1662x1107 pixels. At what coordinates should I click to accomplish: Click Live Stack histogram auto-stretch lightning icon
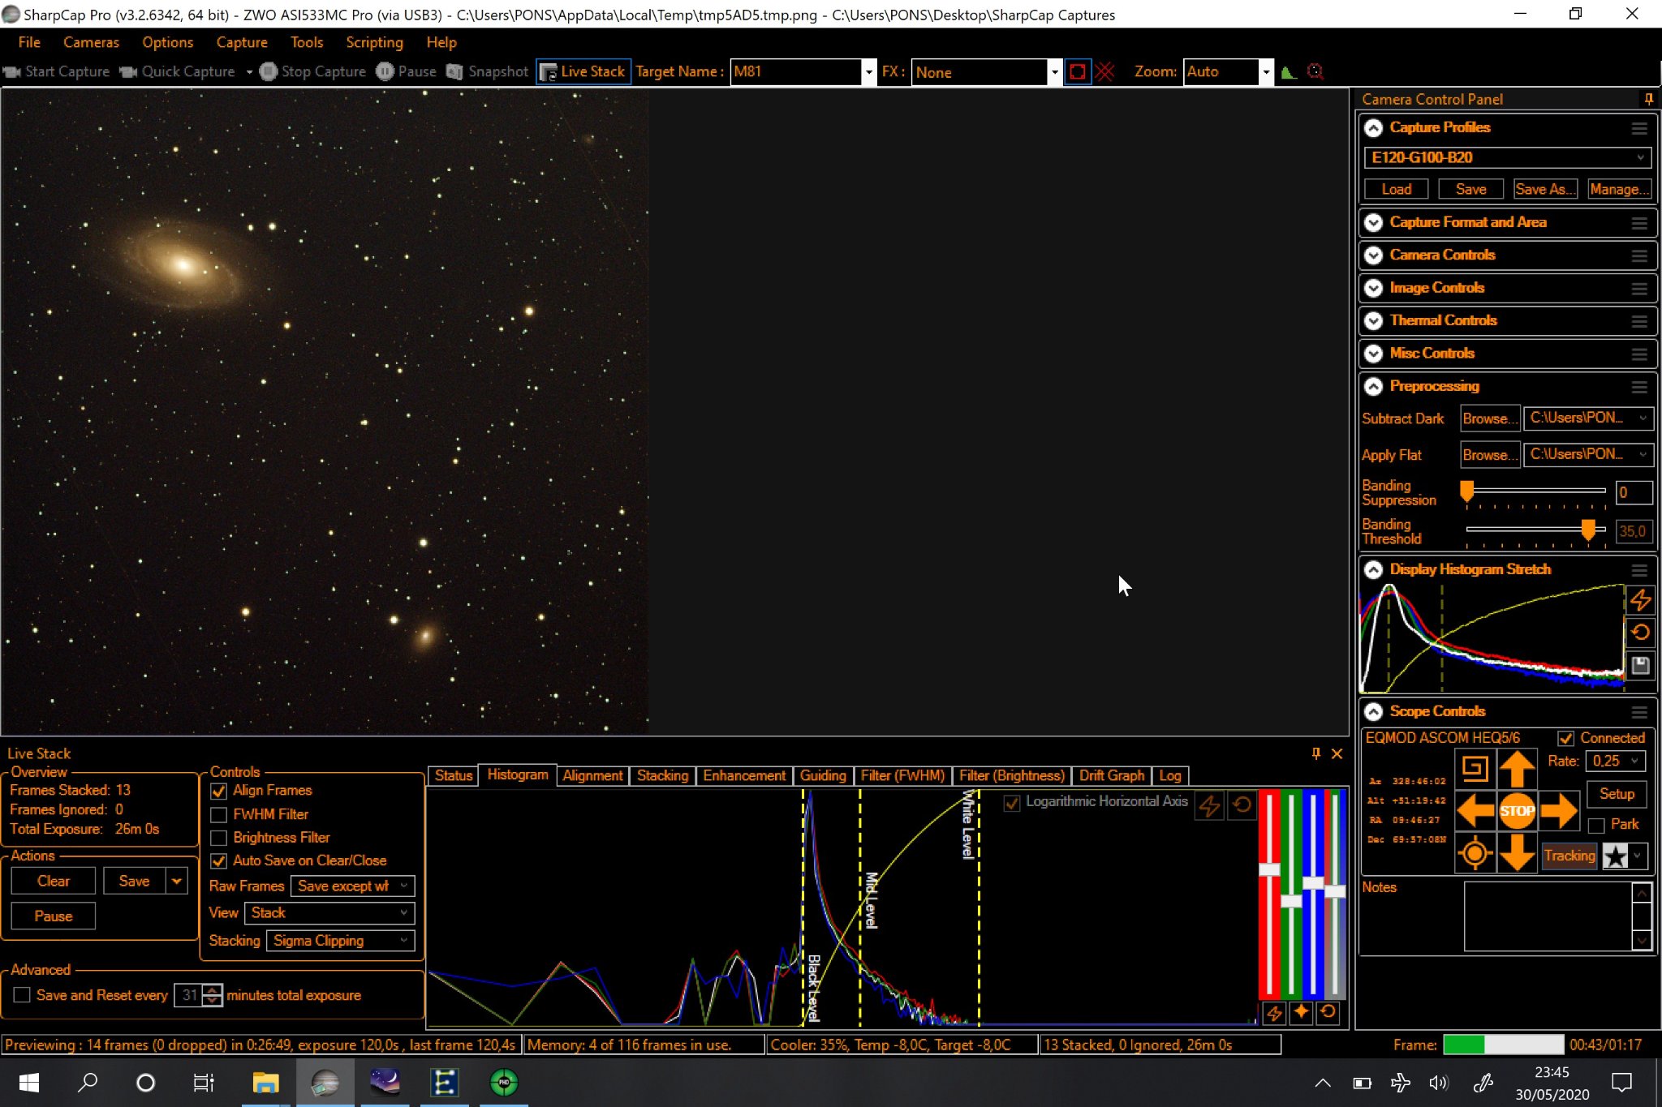[1209, 805]
